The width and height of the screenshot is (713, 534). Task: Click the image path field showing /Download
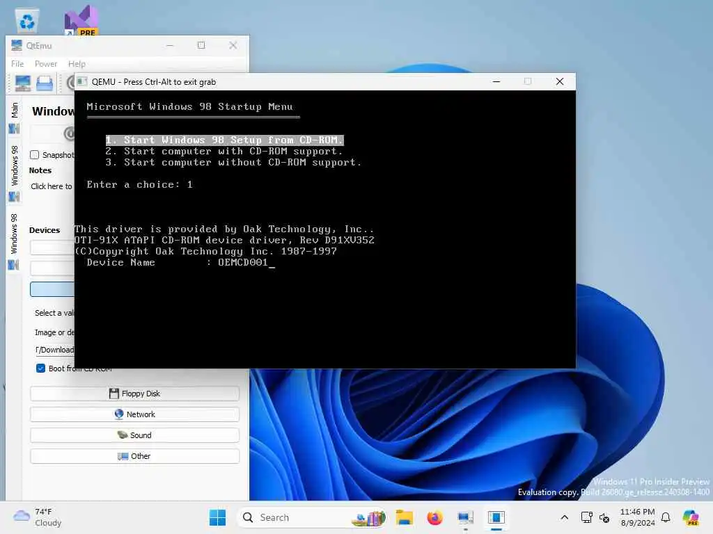tap(54, 350)
